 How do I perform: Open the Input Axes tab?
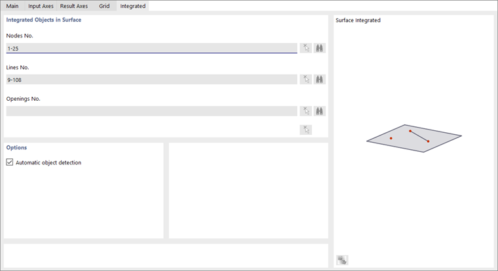pos(41,6)
